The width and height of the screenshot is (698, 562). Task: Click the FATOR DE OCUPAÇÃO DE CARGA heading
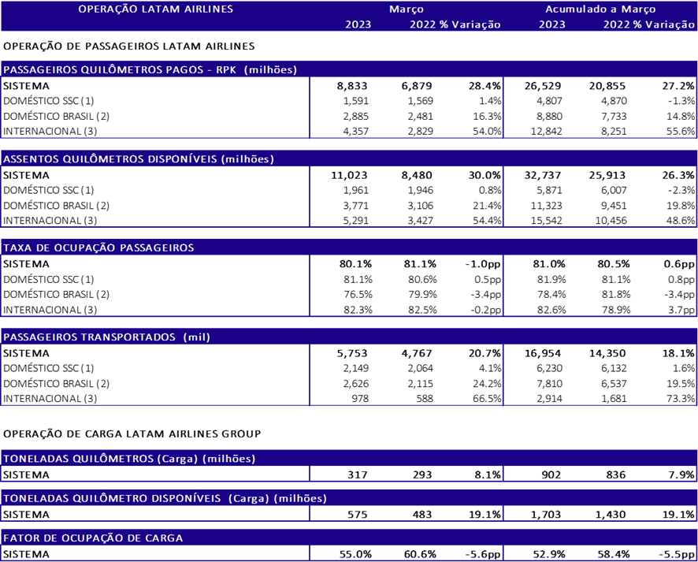(93, 538)
